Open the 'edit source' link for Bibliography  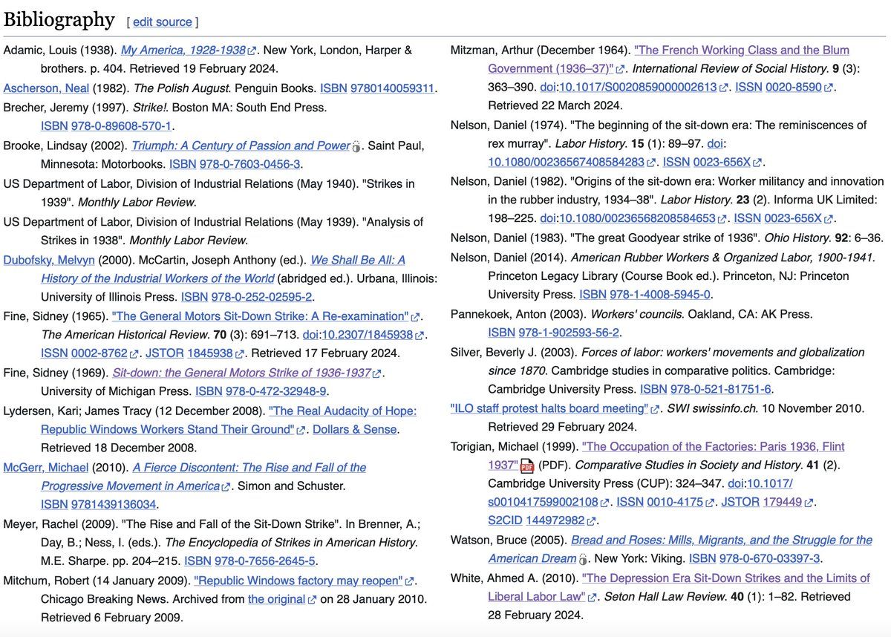(x=163, y=22)
